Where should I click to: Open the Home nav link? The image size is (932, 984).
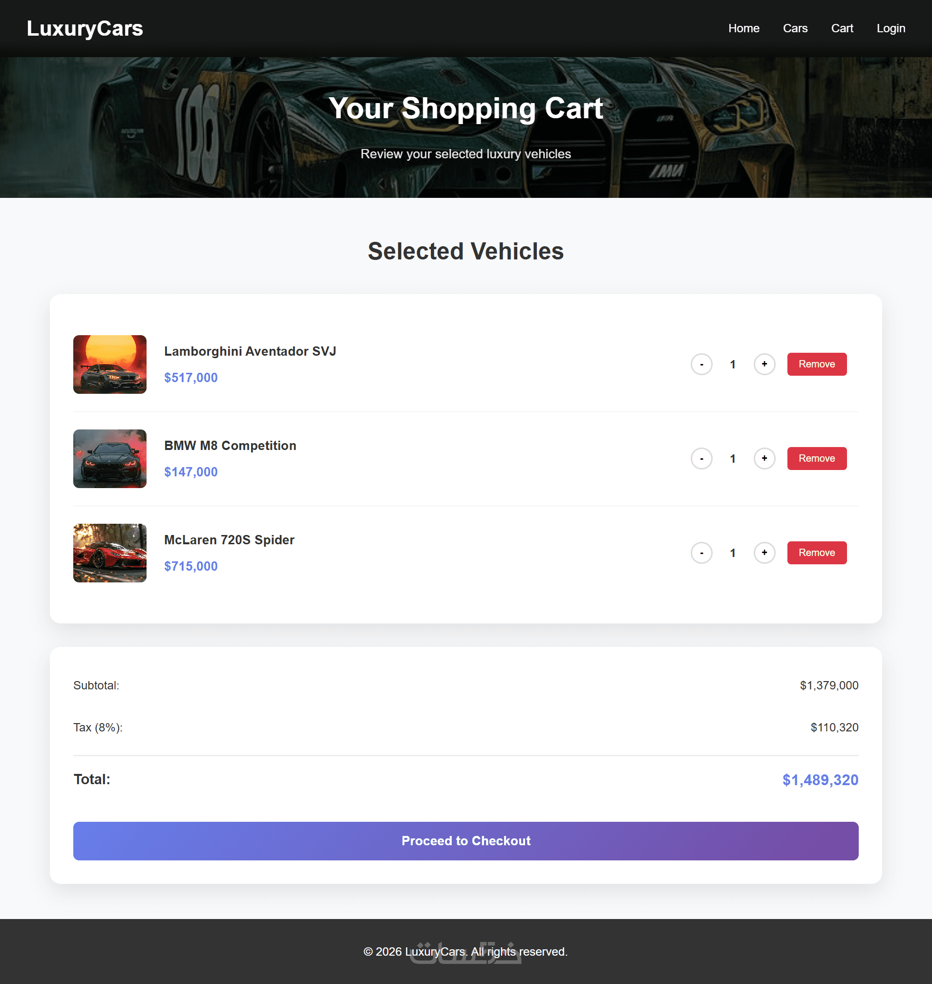click(x=743, y=28)
